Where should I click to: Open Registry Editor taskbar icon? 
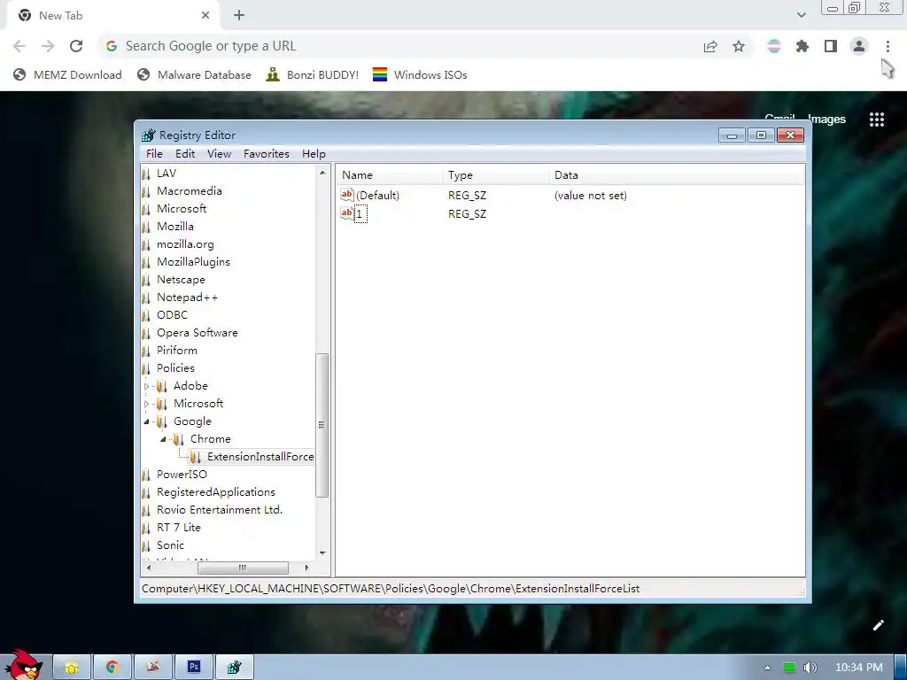point(234,668)
